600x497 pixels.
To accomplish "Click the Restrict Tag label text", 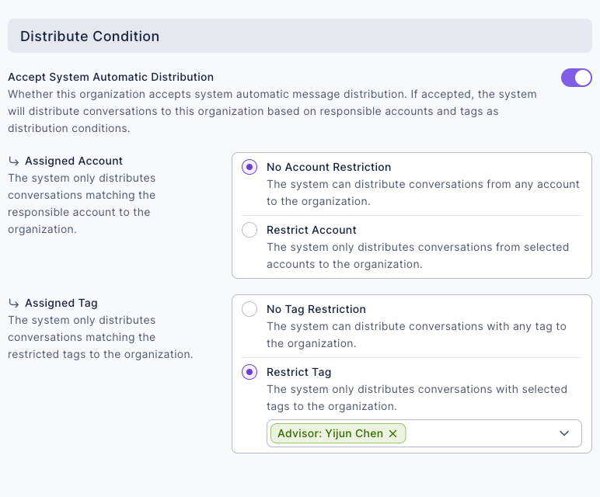I will pos(299,372).
